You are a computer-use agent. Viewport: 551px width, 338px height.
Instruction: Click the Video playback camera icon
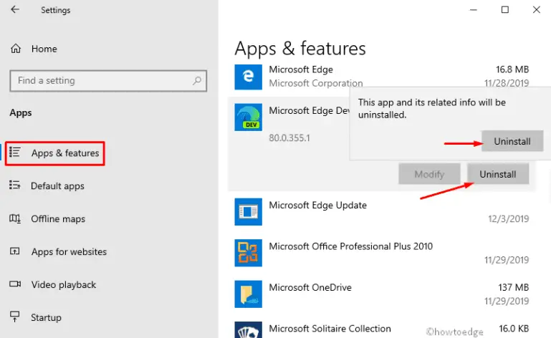click(15, 284)
